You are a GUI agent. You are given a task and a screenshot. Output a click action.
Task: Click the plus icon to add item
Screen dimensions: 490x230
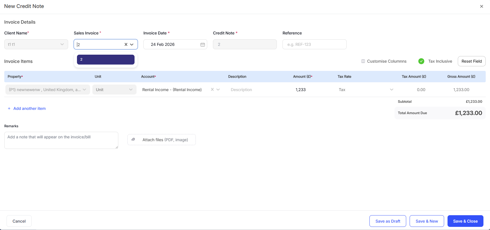pyautogui.click(x=9, y=108)
